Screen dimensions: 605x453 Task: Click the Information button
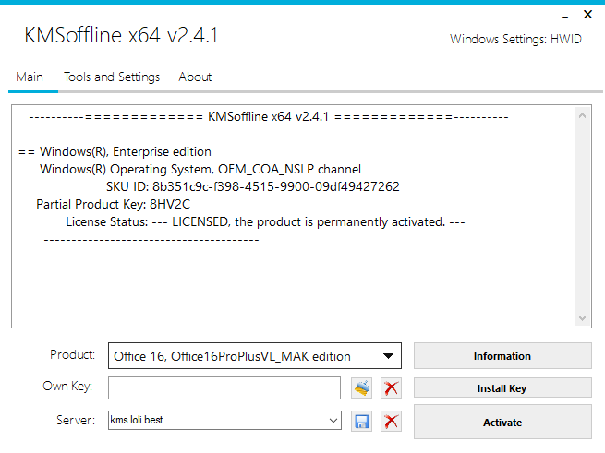point(502,356)
